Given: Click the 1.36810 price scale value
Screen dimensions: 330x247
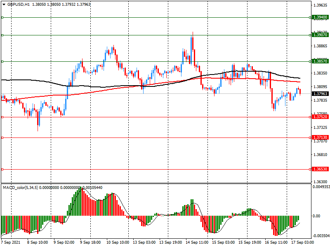Looking at the screenshot, I should click(321, 155).
